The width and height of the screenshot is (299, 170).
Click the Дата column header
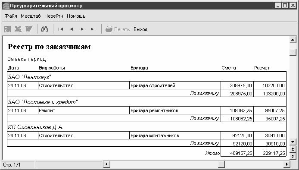[x=13, y=68]
